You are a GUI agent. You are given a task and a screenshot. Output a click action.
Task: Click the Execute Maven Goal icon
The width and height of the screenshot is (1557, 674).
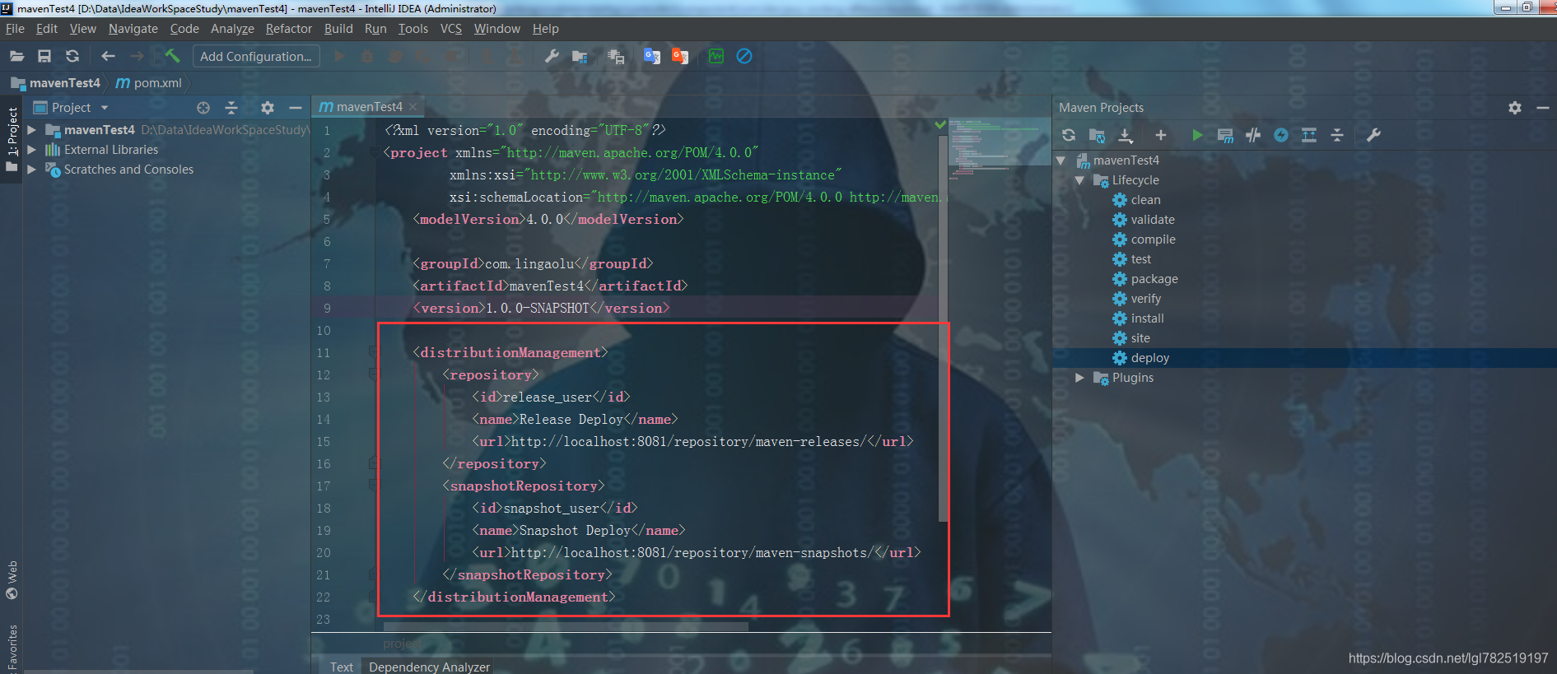click(x=1225, y=135)
